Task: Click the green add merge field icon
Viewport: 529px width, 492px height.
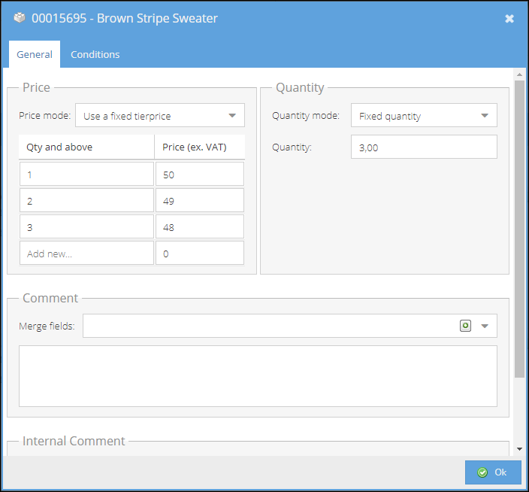Action: 465,326
